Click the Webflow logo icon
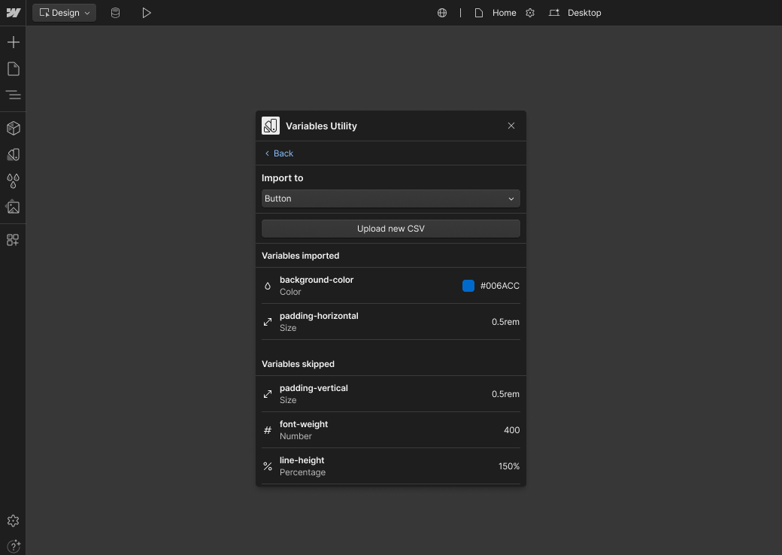Viewport: 782px width, 555px height. (x=14, y=13)
